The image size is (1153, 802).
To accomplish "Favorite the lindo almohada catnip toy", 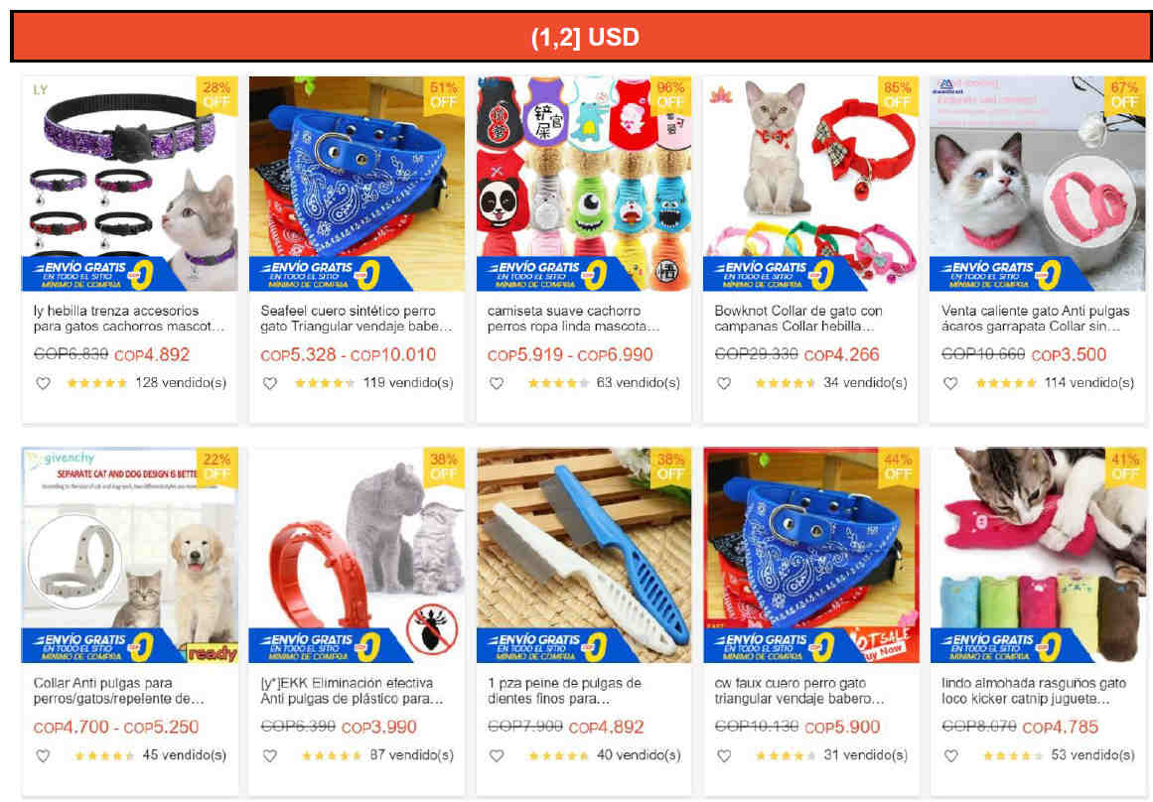I will [x=950, y=755].
